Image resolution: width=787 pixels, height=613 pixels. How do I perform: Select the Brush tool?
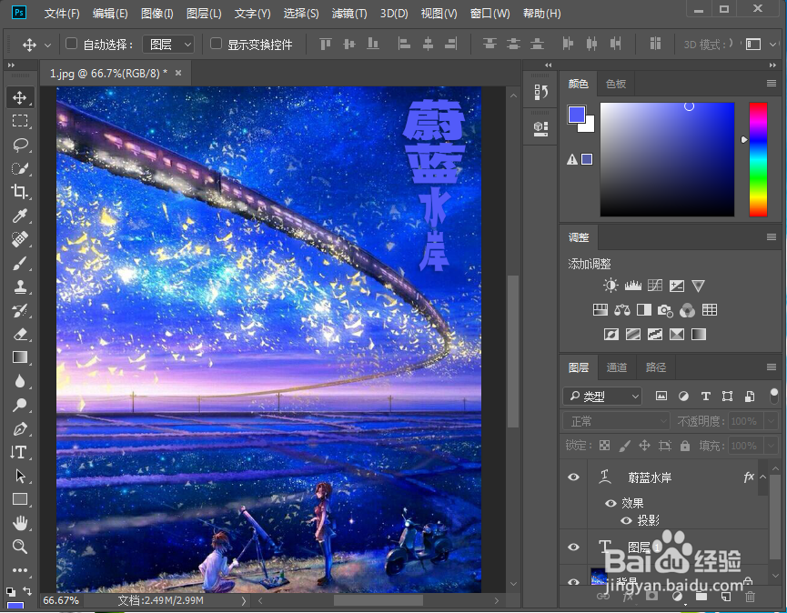click(x=20, y=264)
